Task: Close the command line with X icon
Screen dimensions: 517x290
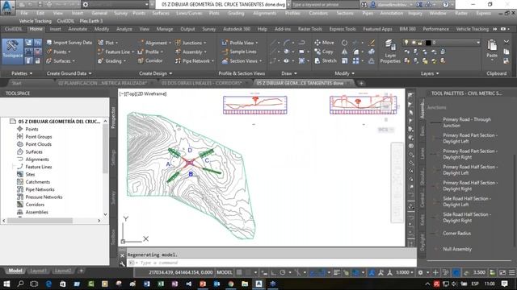Action: pos(122,255)
